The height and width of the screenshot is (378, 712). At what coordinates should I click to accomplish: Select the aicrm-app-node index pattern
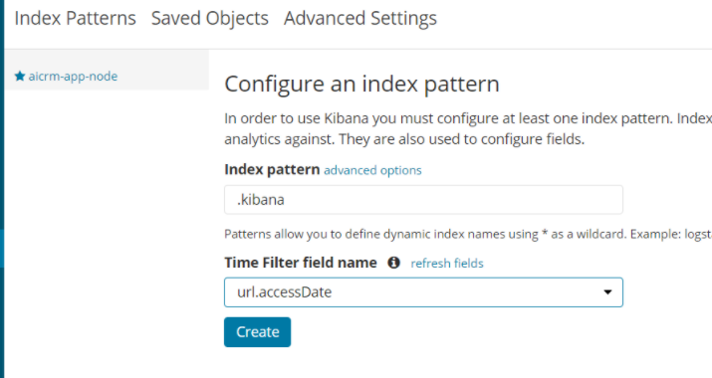click(73, 77)
